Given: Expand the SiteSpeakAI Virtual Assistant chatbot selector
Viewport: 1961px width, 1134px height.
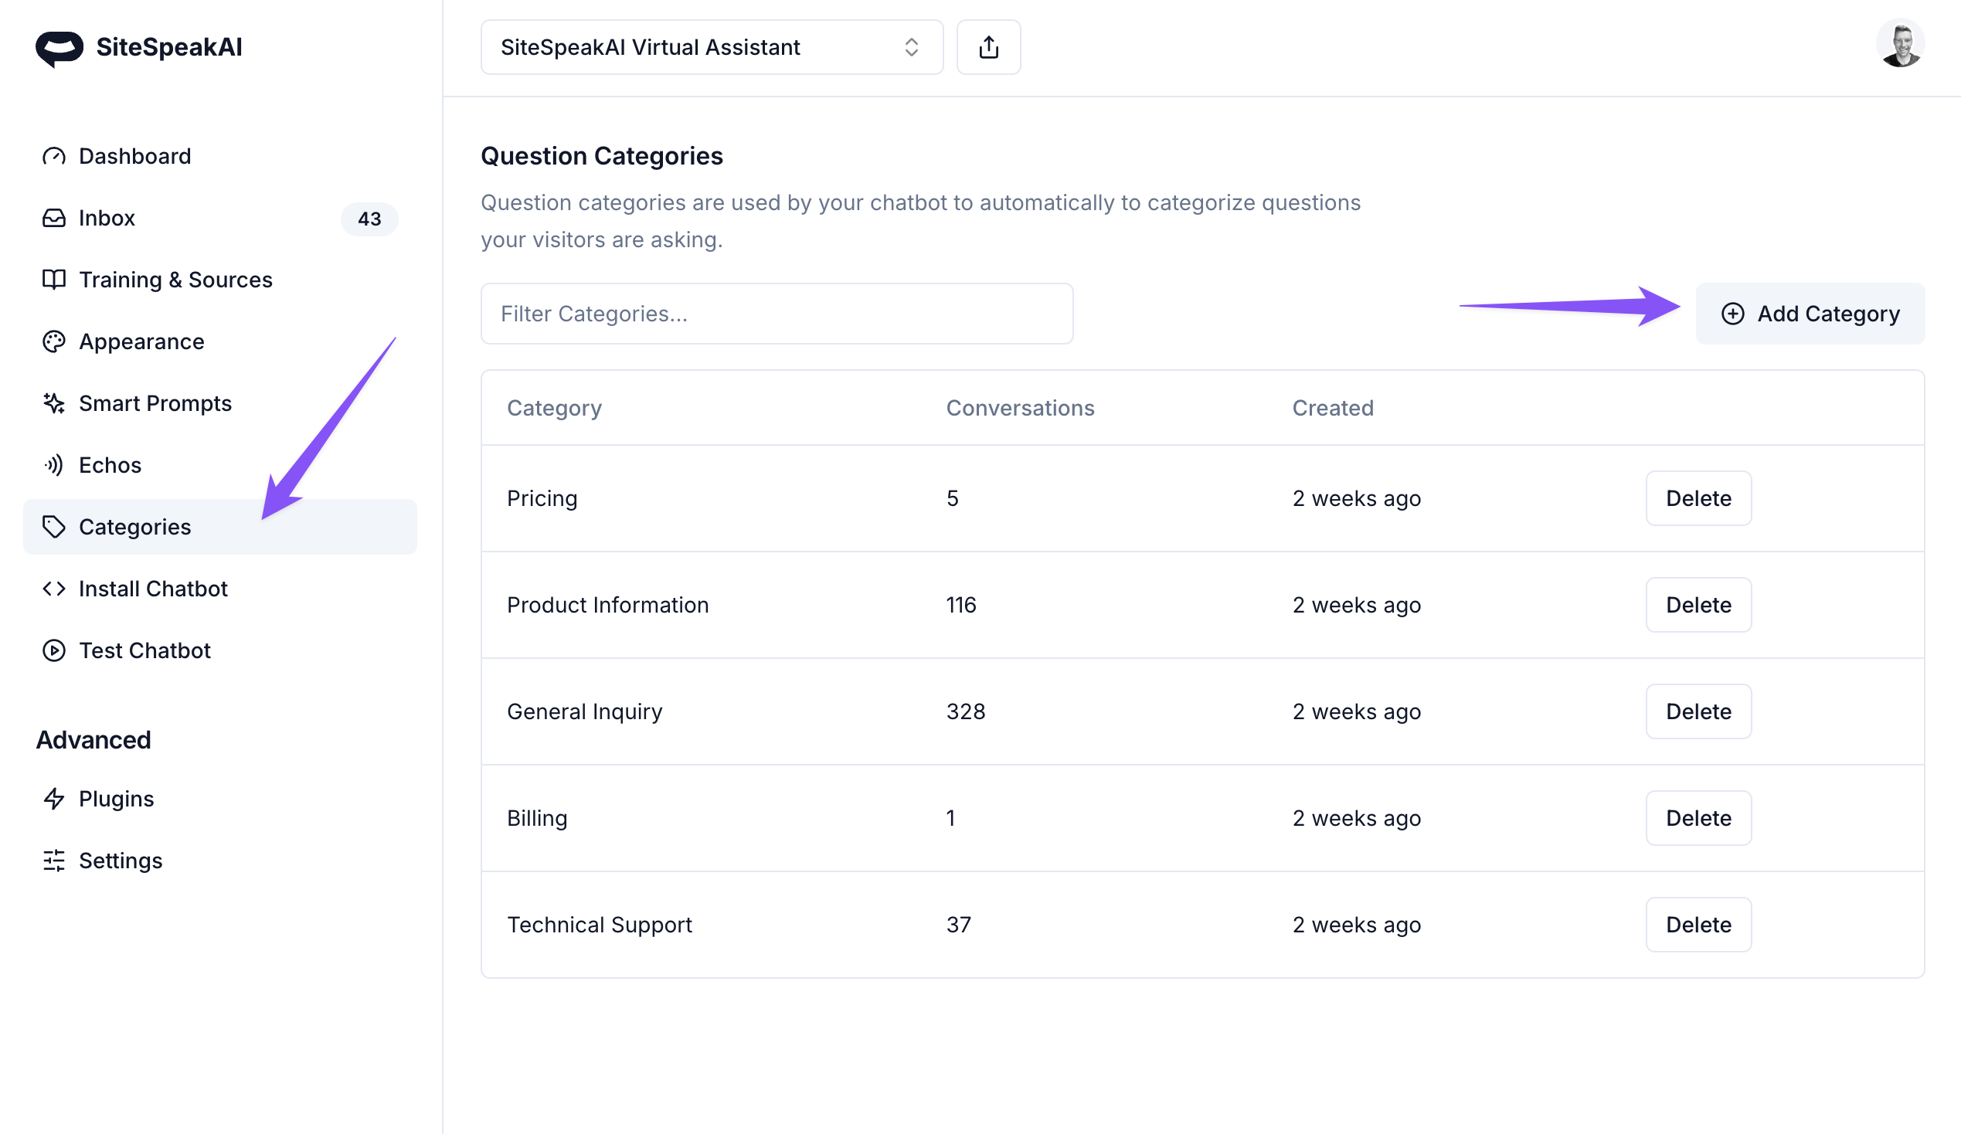Looking at the screenshot, I should (x=712, y=47).
